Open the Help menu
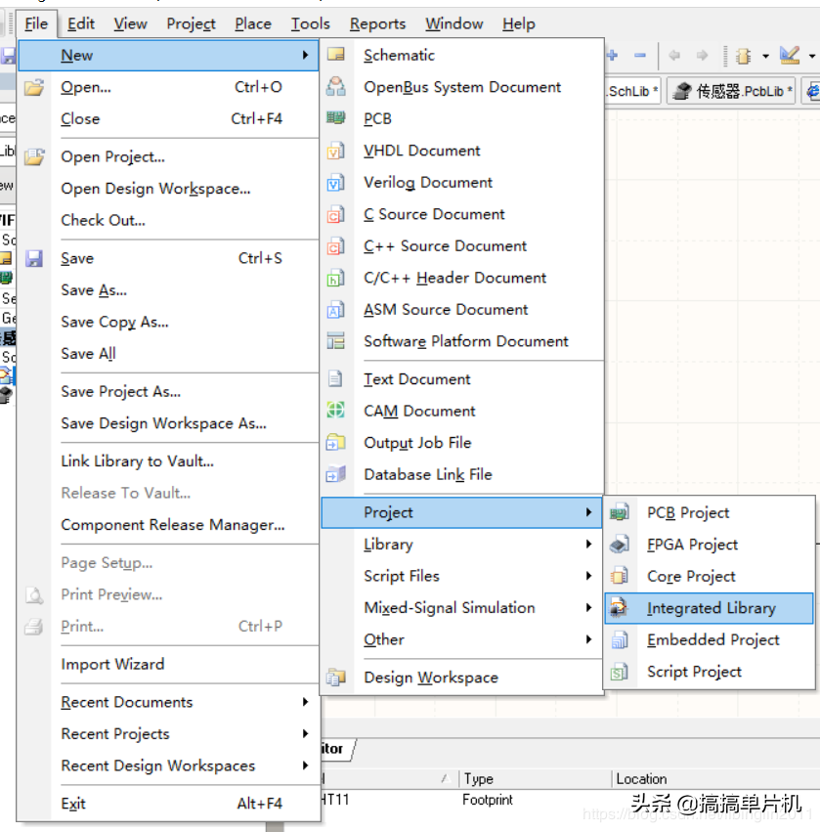820x832 pixels. point(519,23)
